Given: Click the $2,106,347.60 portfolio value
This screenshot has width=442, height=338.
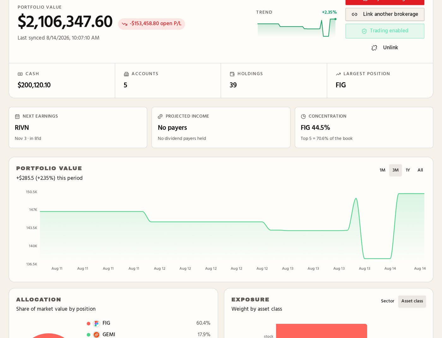Looking at the screenshot, I should click(x=65, y=21).
